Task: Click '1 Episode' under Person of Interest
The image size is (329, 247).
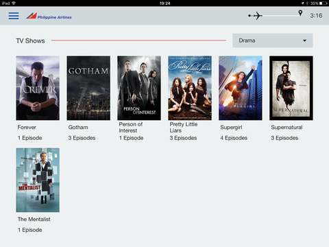Action: (131, 138)
